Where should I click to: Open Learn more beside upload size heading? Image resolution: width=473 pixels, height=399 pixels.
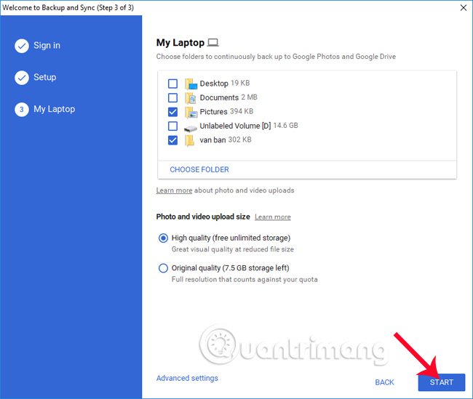point(273,217)
